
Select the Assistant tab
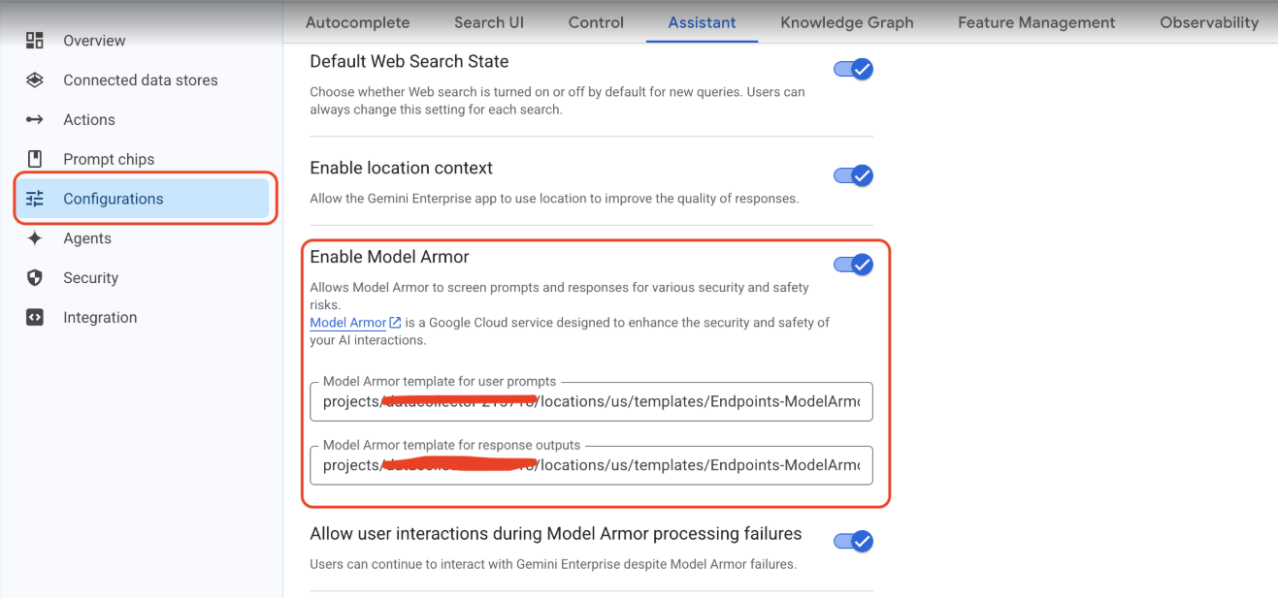pos(703,22)
